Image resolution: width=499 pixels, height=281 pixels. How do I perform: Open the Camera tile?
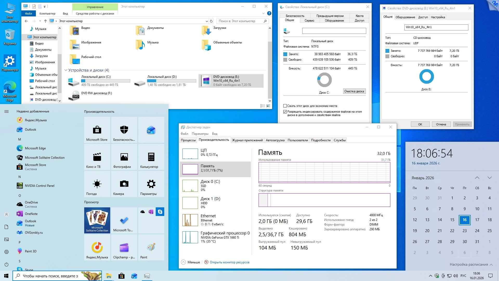click(x=124, y=184)
